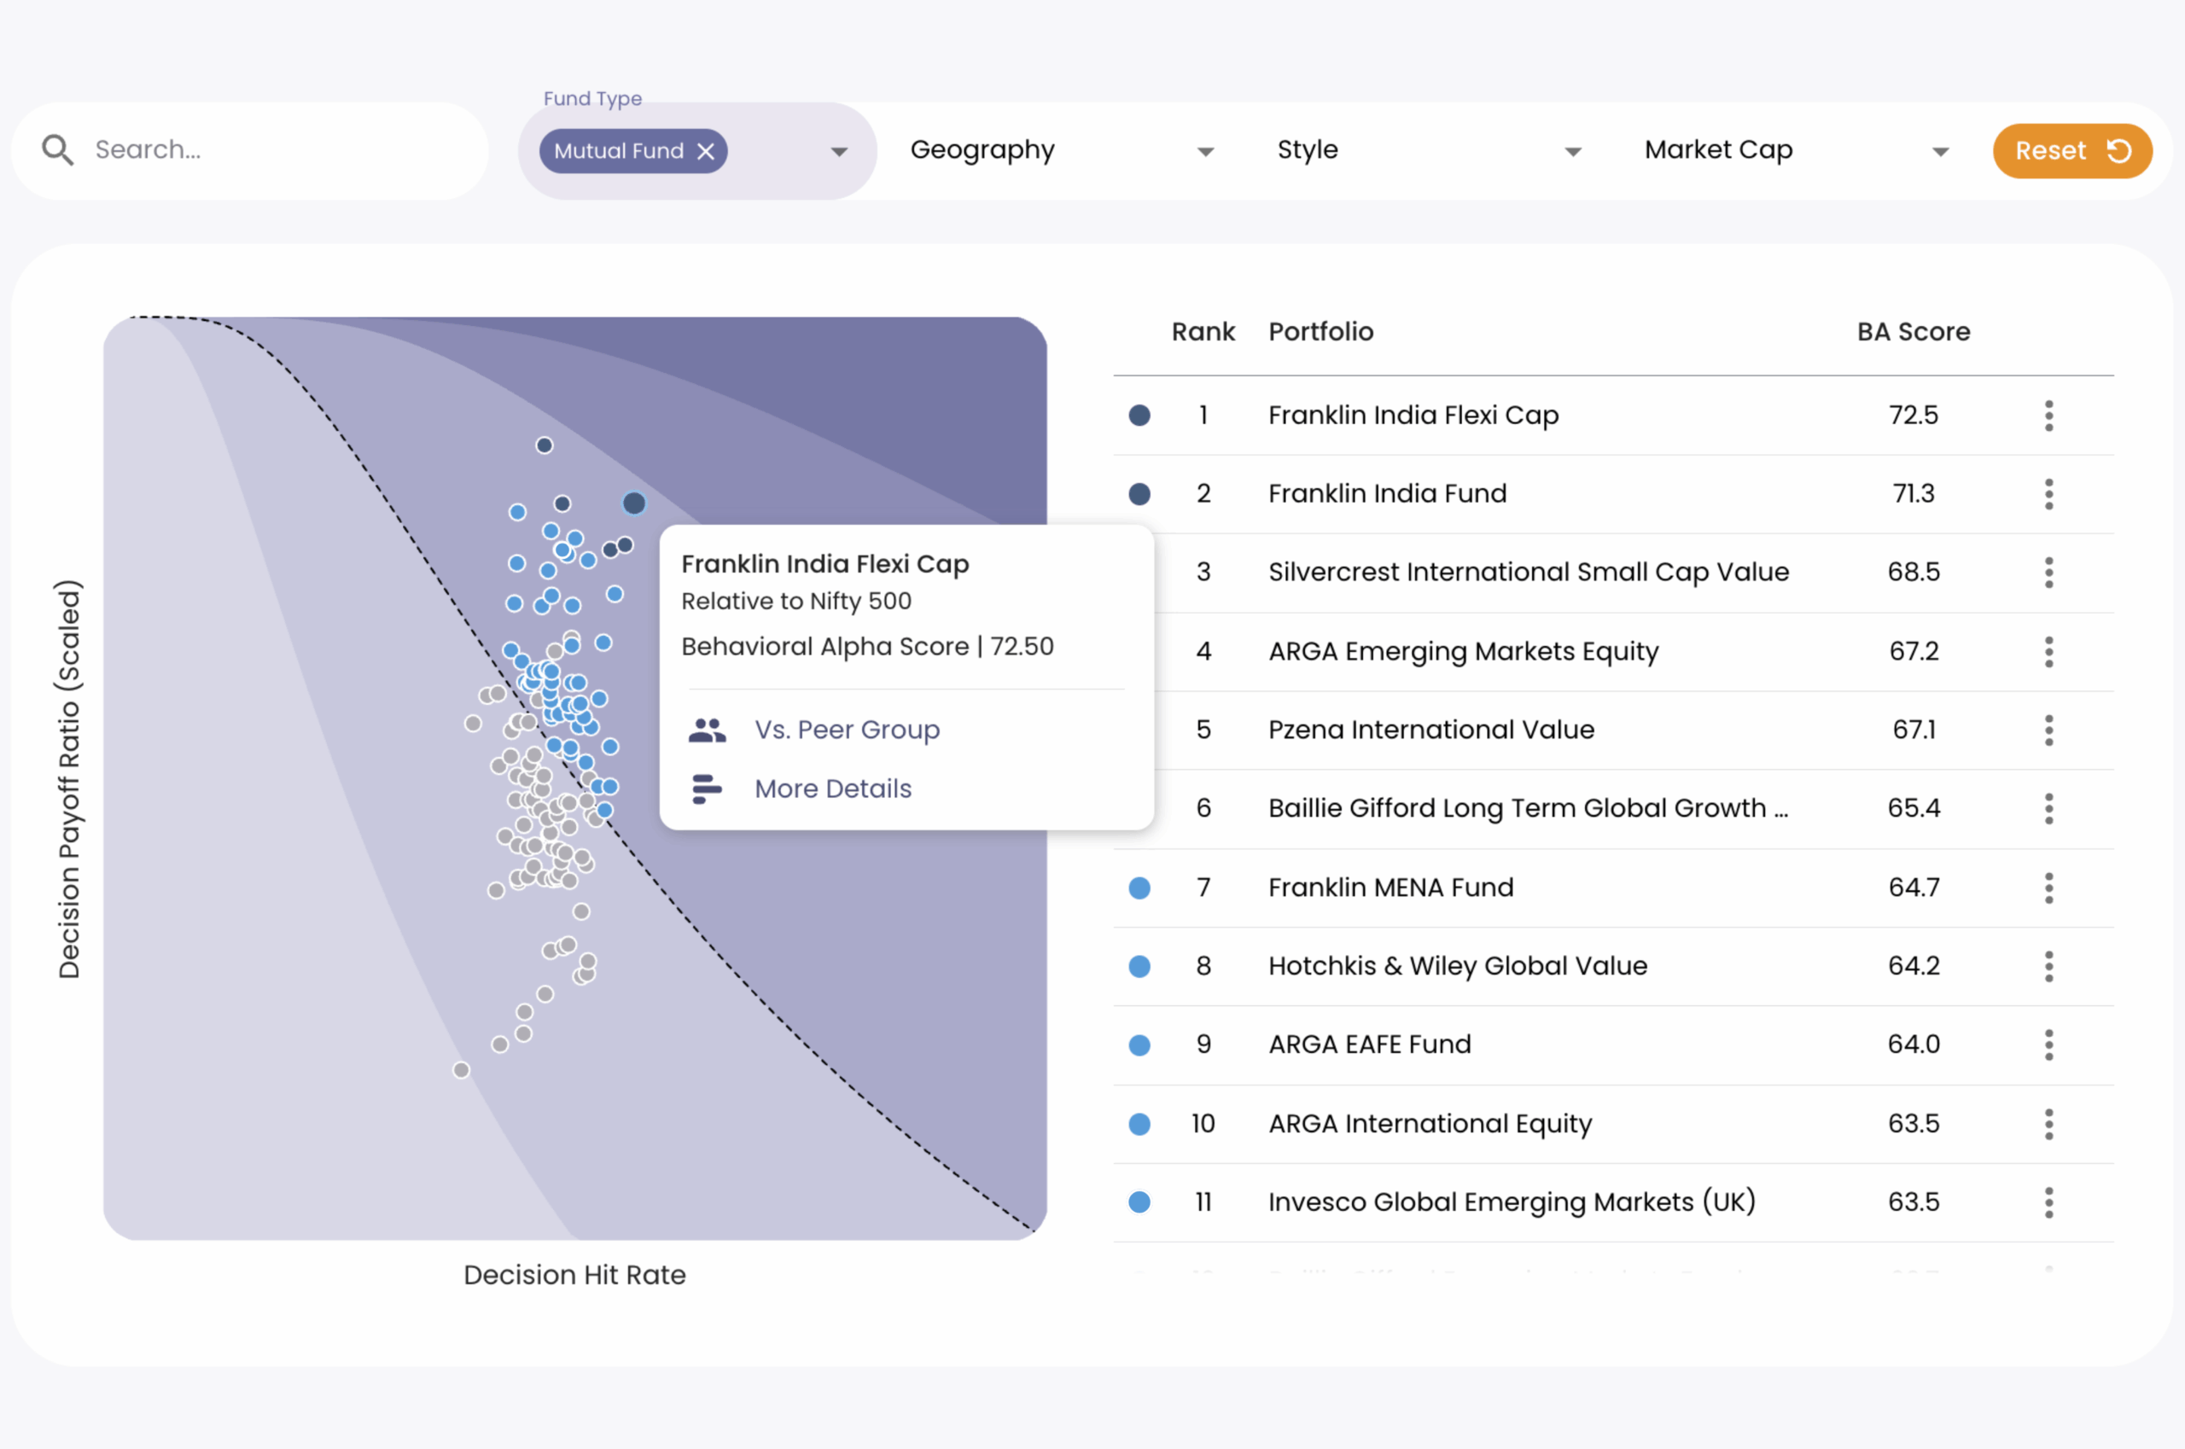
Task: Click More Details link in popup
Action: click(x=833, y=789)
